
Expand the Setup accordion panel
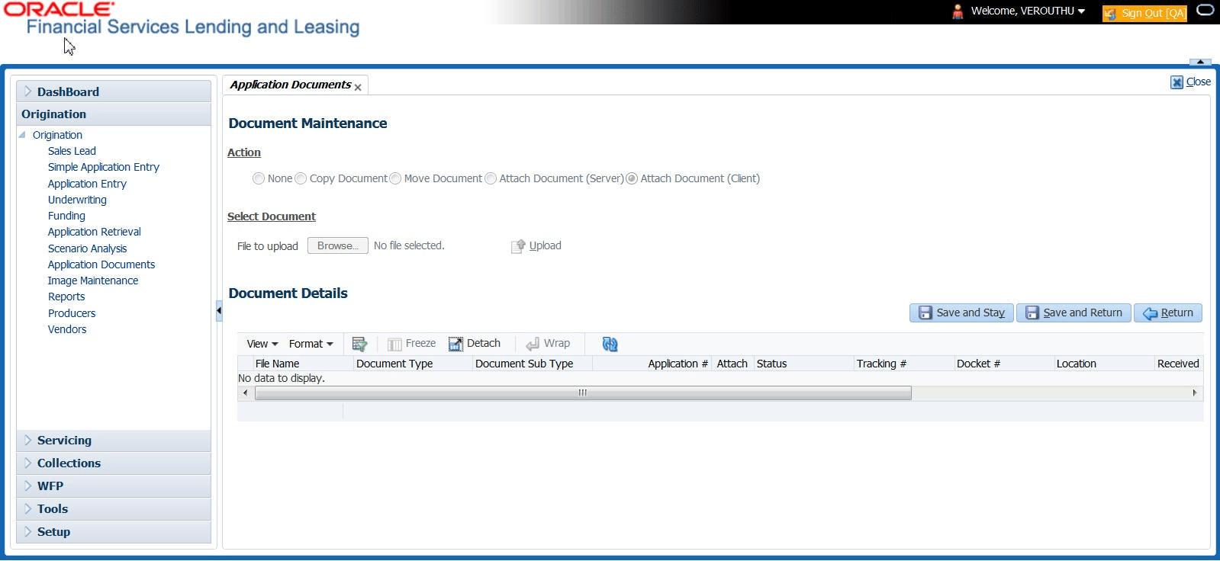click(x=114, y=532)
